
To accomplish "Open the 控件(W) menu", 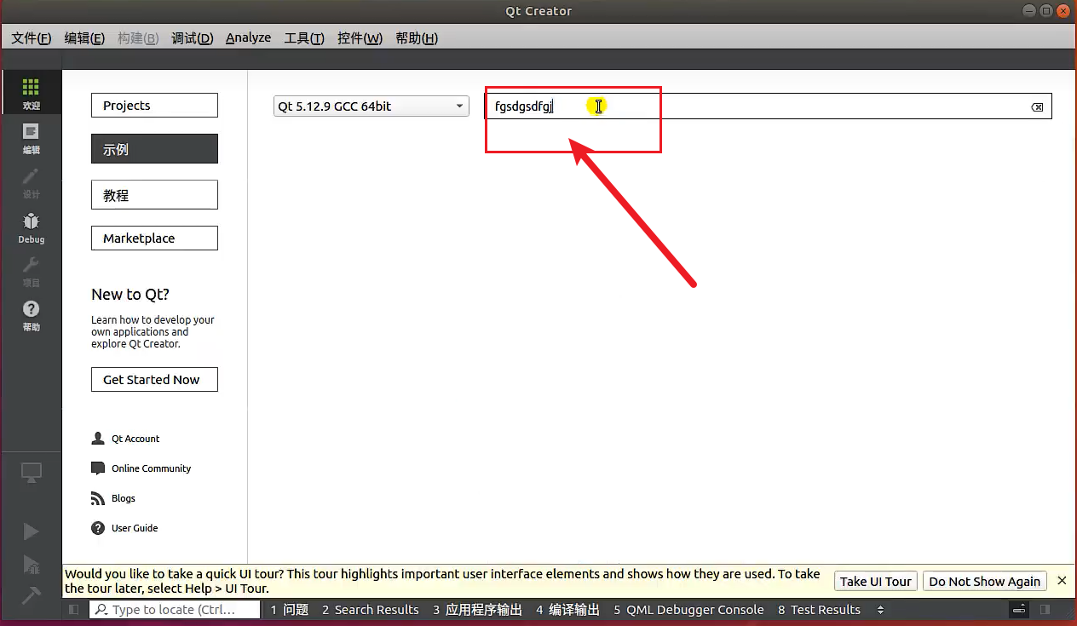I will point(360,38).
